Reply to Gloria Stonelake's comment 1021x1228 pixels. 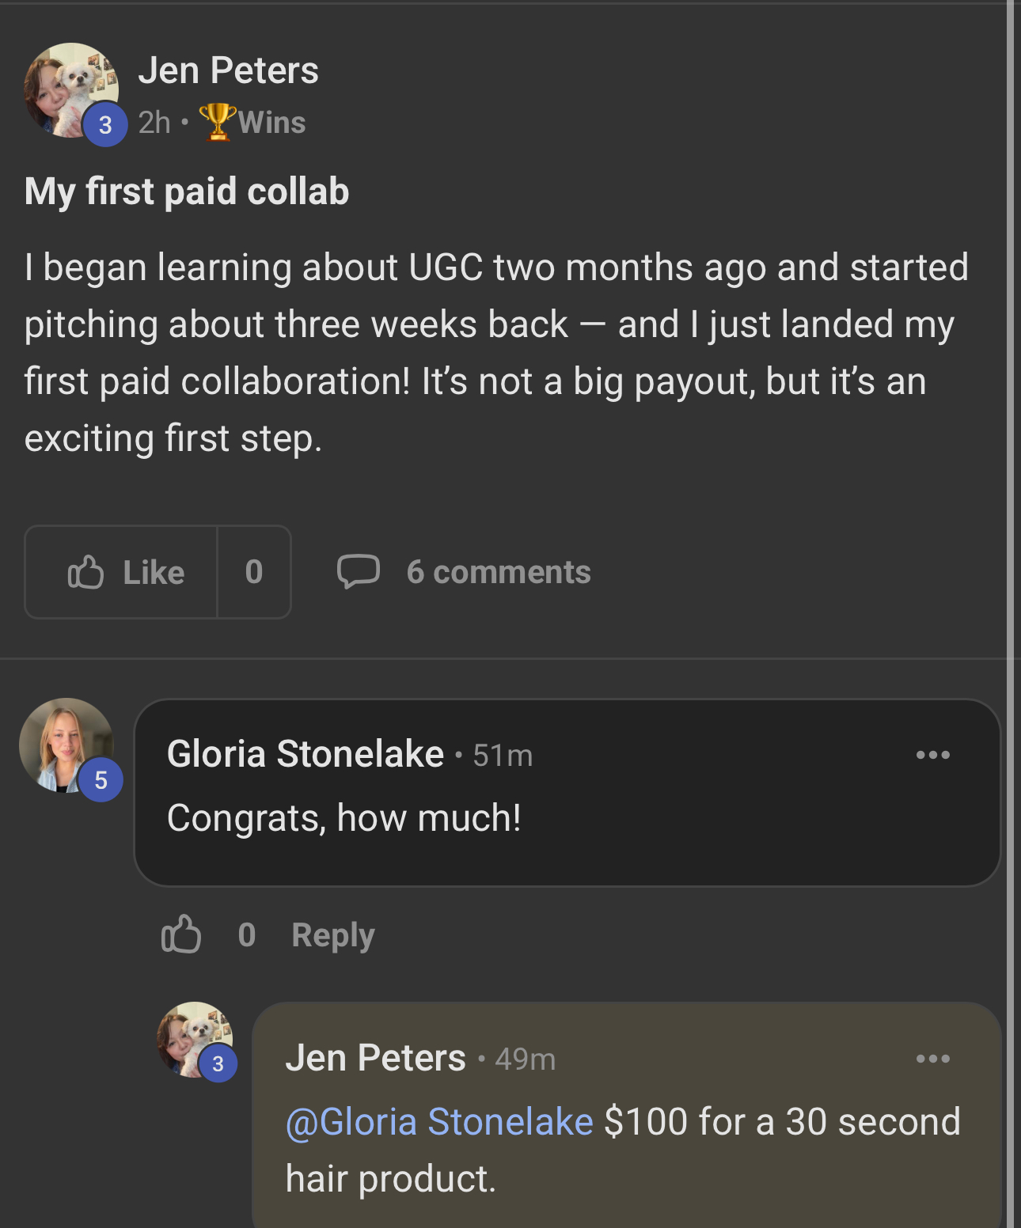pos(332,935)
